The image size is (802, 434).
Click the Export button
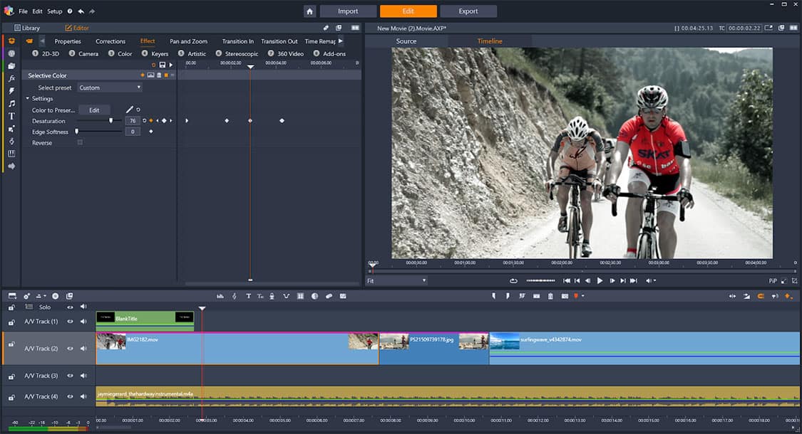point(468,11)
